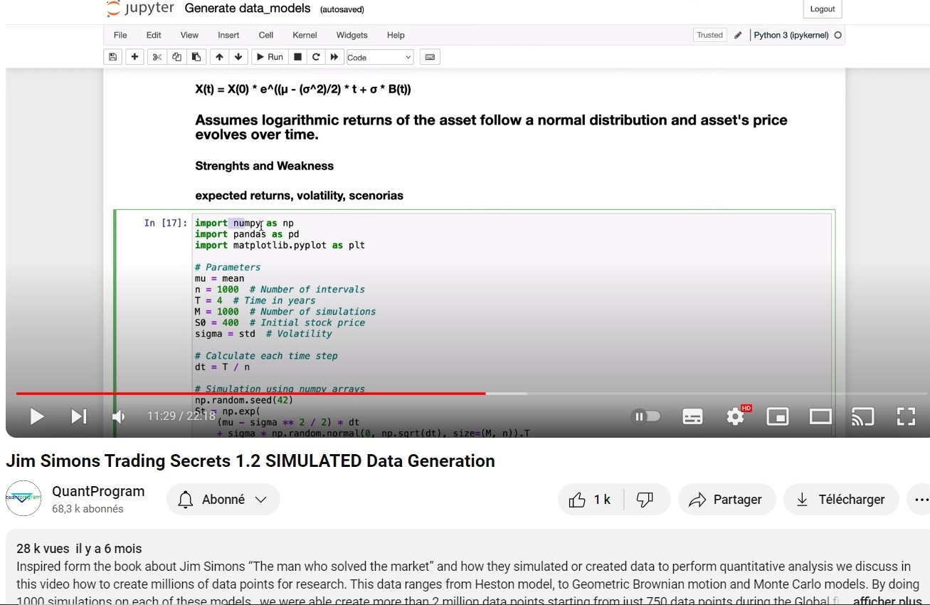The height and width of the screenshot is (605, 930).
Task: Enter fullscreen video mode
Action: point(905,416)
